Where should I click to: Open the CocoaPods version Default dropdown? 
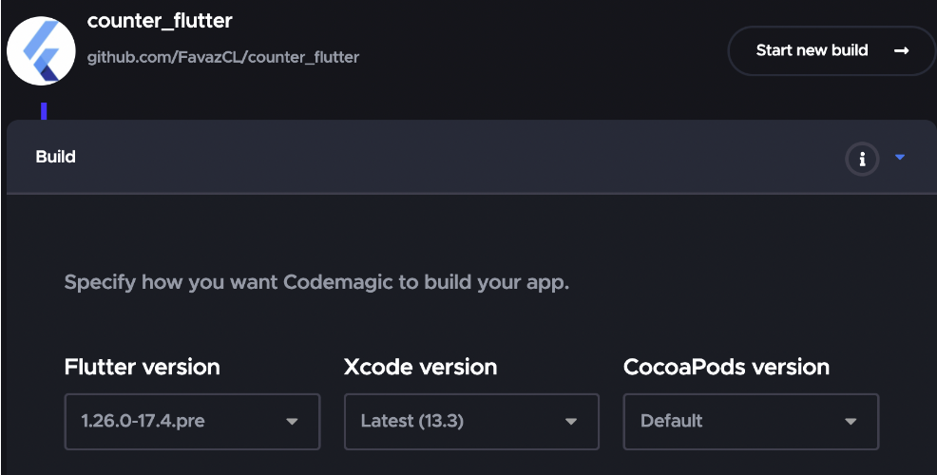(751, 421)
